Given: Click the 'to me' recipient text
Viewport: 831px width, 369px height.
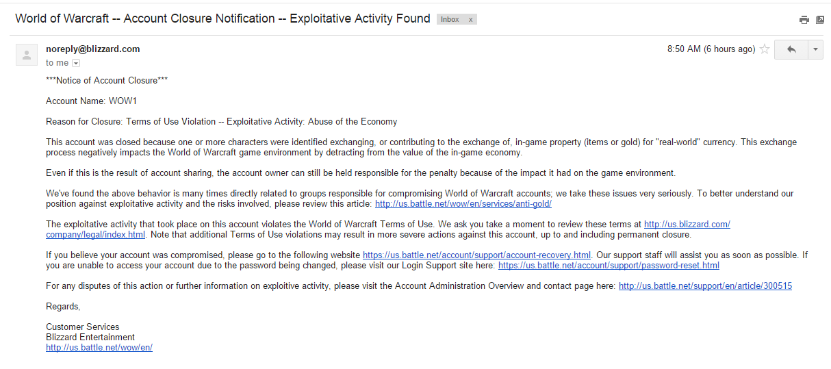Looking at the screenshot, I should (x=57, y=63).
